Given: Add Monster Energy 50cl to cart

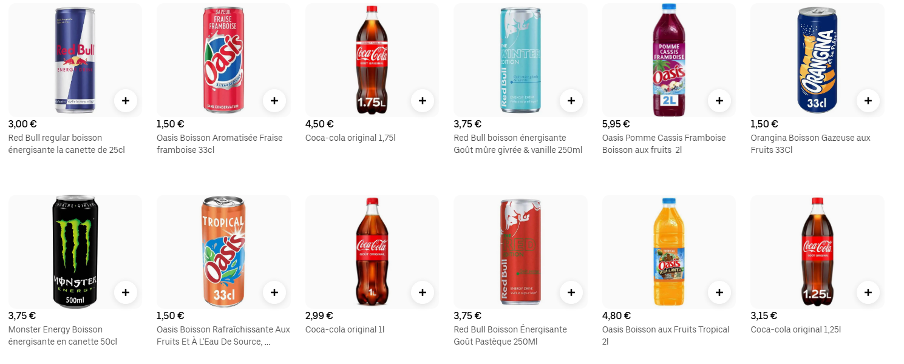Looking at the screenshot, I should tap(126, 292).
